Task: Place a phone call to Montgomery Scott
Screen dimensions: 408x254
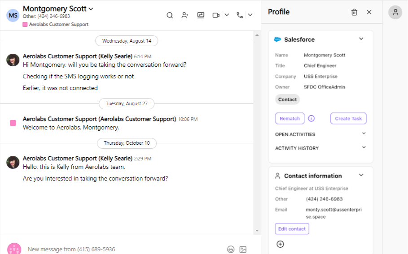Action: coord(240,15)
